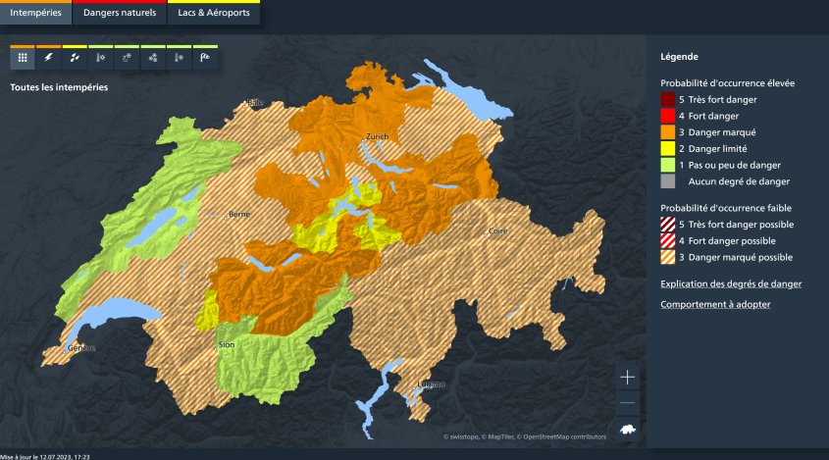Reset map view to Switzerland outline
Image resolution: width=829 pixels, height=460 pixels.
628,430
